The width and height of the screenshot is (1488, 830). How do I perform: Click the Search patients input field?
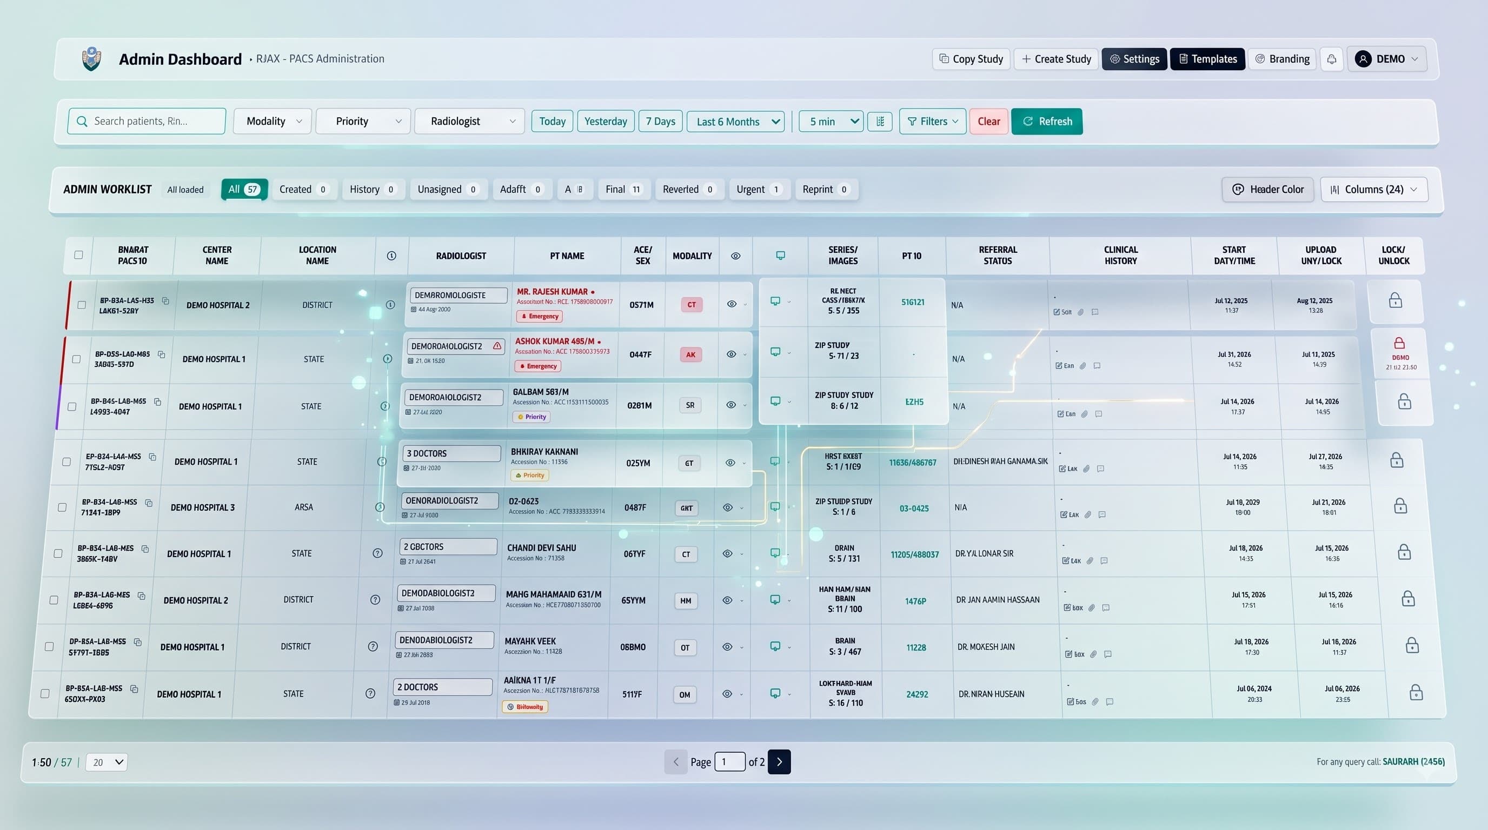point(147,121)
